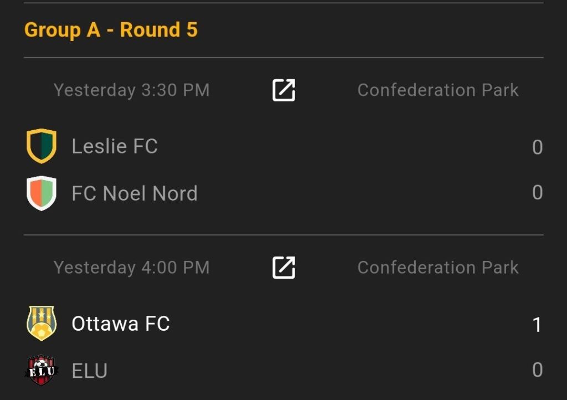Open external link for 3:30 PM match
567x400 pixels.
[283, 90]
